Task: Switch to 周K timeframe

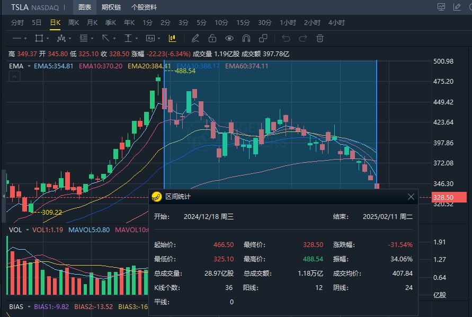Action: tap(74, 23)
